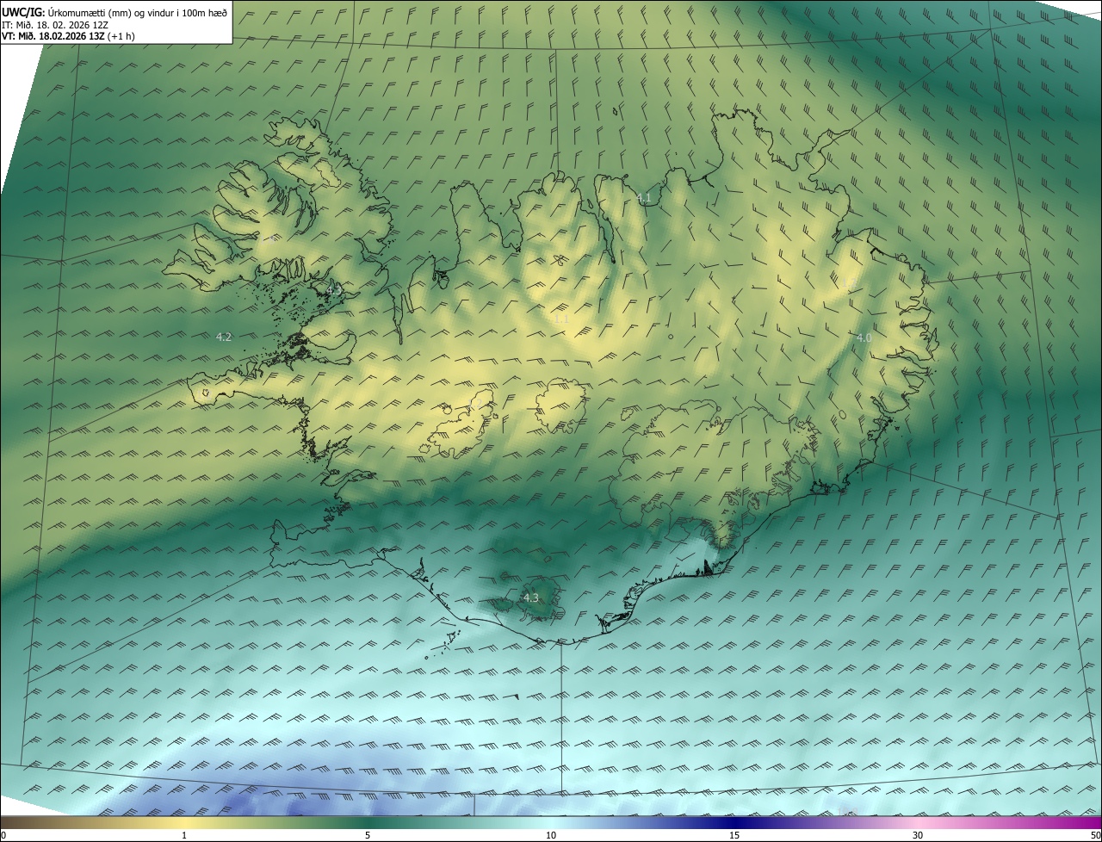Click the '1.1' value label in central Iceland
This screenshot has height=842, width=1102.
pos(561,319)
